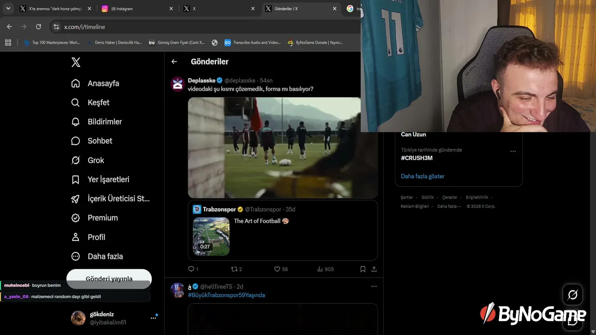Reply to Deplasske post

193,269
